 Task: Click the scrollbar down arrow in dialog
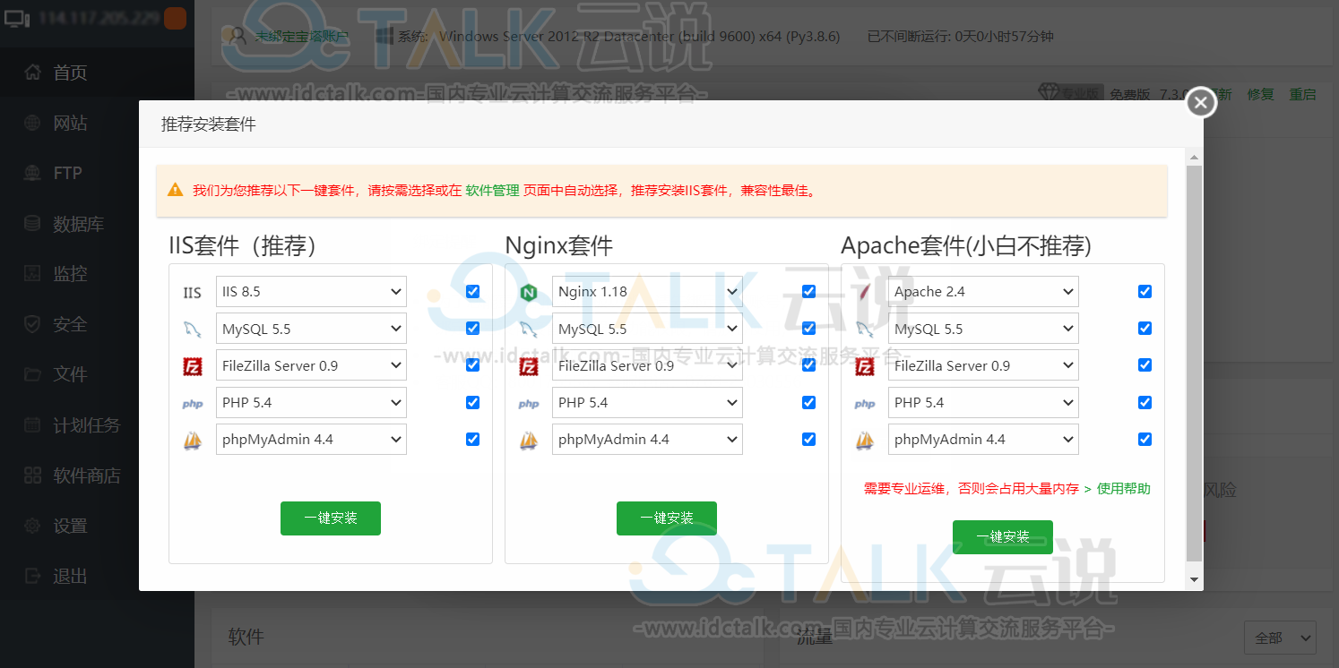[x=1194, y=580]
